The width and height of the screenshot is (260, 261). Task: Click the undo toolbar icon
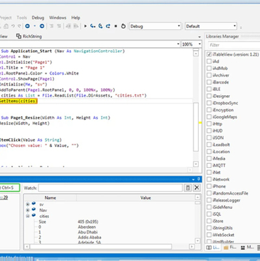tap(13, 26)
